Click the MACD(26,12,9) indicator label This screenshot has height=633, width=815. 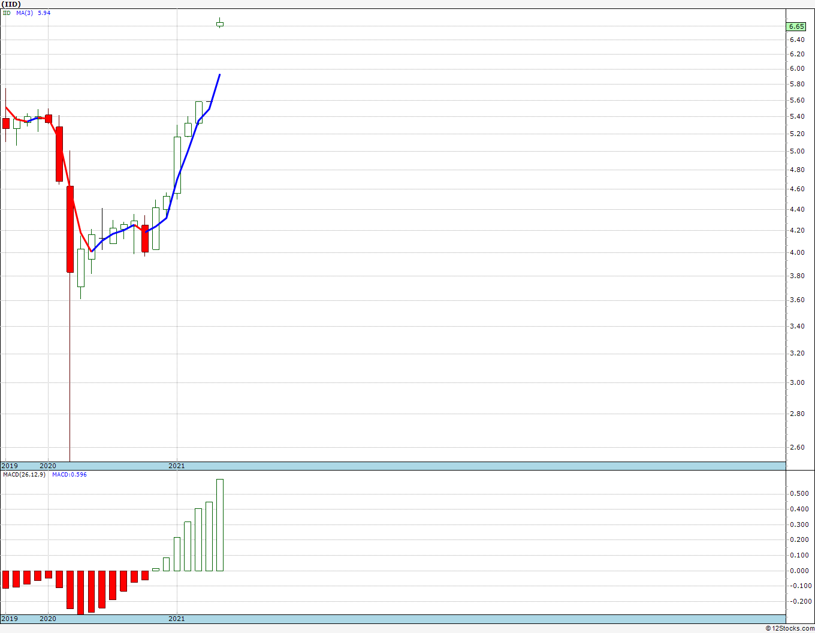pos(25,475)
